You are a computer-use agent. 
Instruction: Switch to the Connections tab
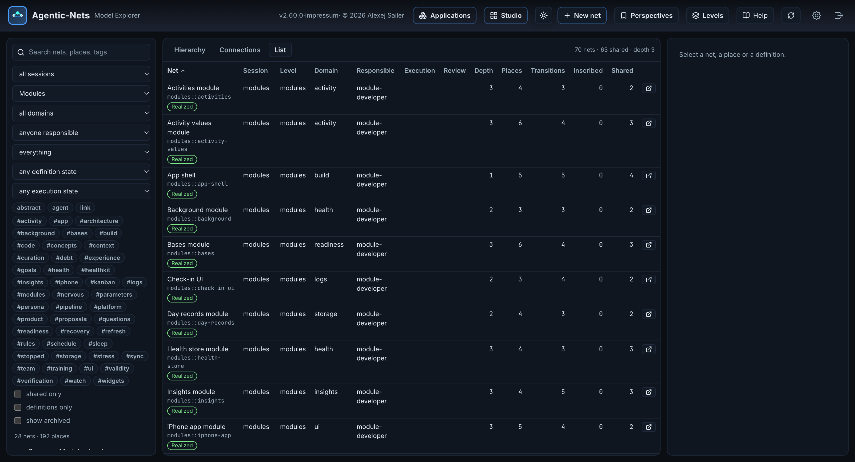pyautogui.click(x=240, y=50)
